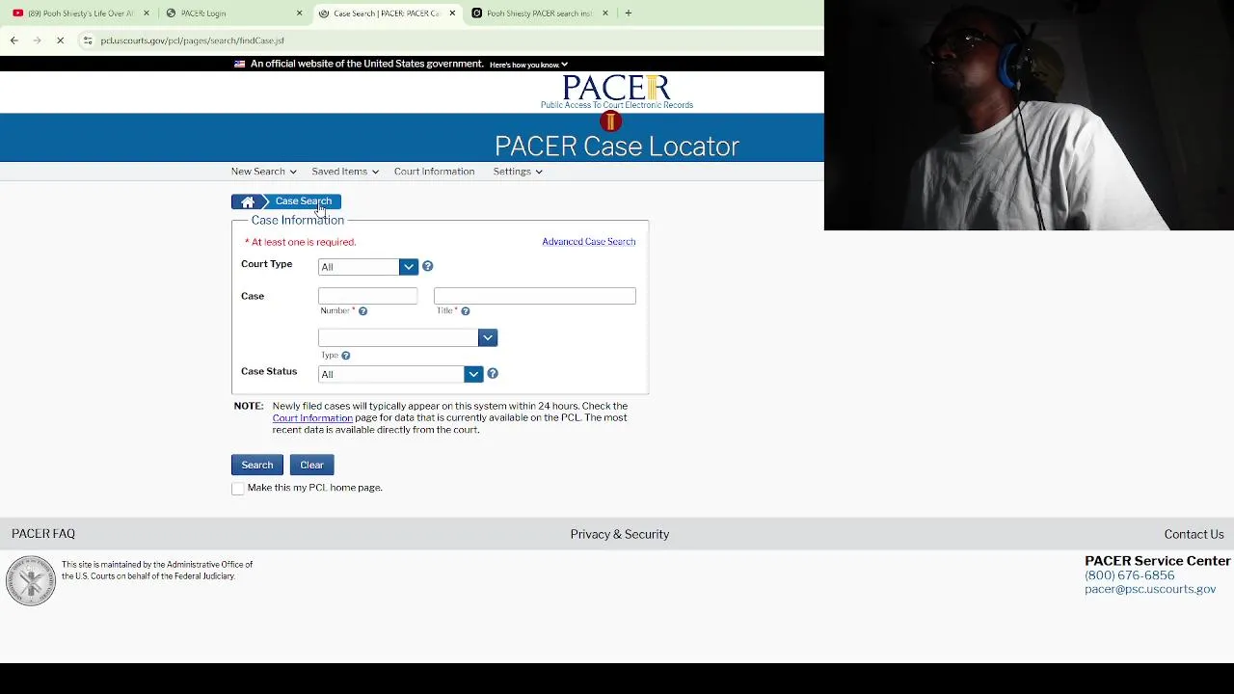Image resolution: width=1234 pixels, height=694 pixels.
Task: Click the Clear button
Action: [x=311, y=465]
